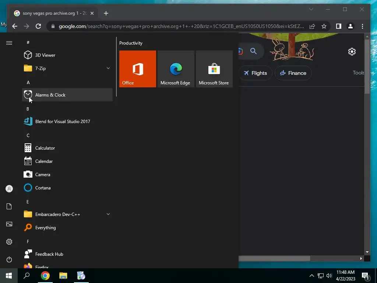Click the taskbar clock and date
This screenshot has height=283, width=377.
click(x=345, y=276)
